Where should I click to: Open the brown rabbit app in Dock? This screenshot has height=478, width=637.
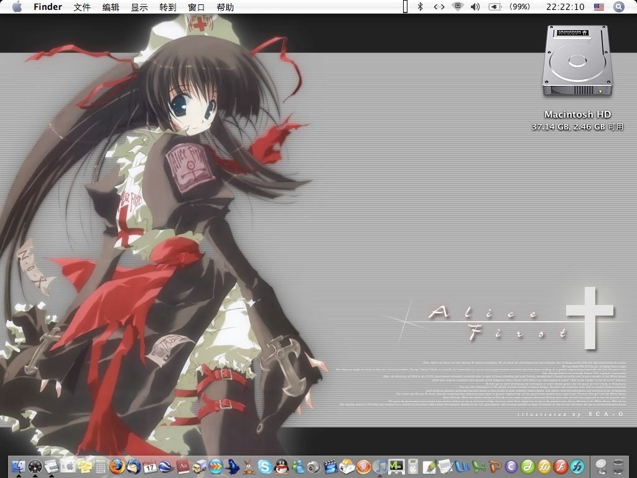(248, 467)
